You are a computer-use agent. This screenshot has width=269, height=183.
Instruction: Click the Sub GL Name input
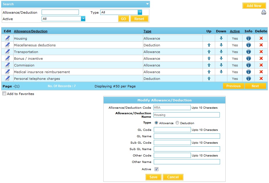[187, 149]
